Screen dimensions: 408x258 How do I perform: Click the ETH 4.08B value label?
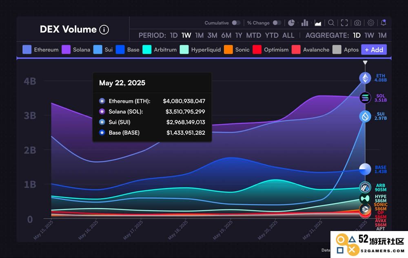pos(380,78)
